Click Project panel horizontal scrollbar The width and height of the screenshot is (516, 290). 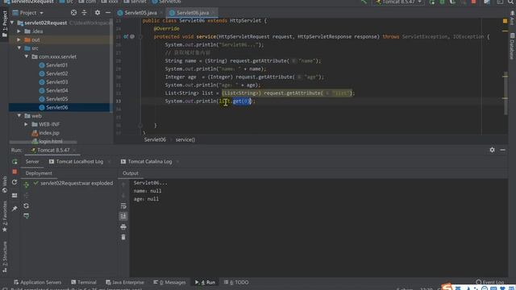pos(43,142)
